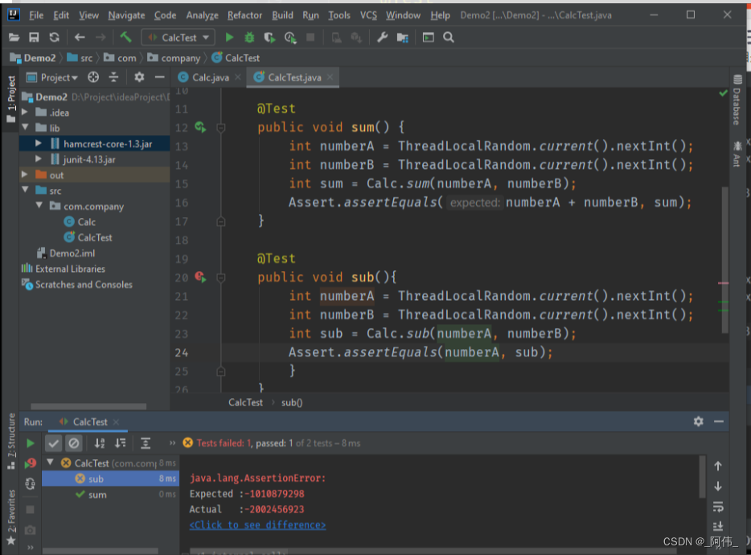The height and width of the screenshot is (555, 751).
Task: Toggle Show Passed tests checkmark
Action: 55,442
